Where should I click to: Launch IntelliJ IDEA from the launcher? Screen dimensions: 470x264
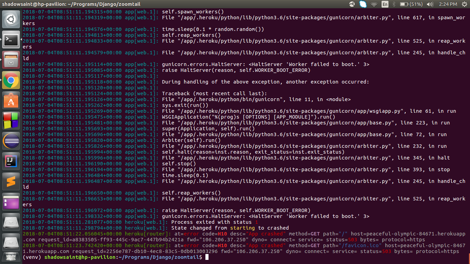[11, 161]
